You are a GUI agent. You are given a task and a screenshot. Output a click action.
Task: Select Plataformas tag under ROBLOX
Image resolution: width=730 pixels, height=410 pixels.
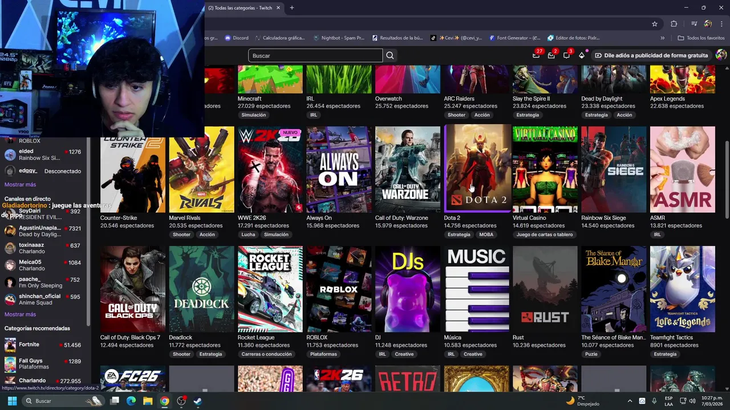click(323, 354)
